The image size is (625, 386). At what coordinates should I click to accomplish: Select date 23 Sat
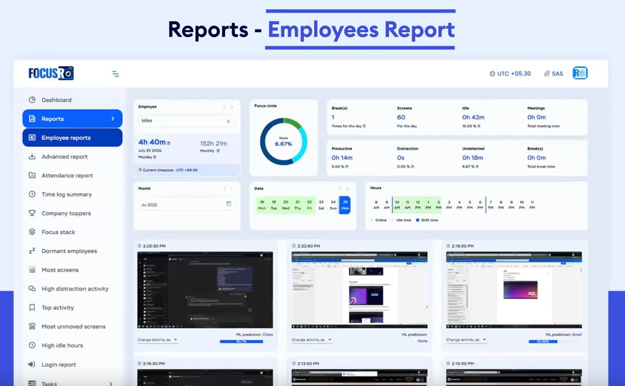click(x=321, y=205)
